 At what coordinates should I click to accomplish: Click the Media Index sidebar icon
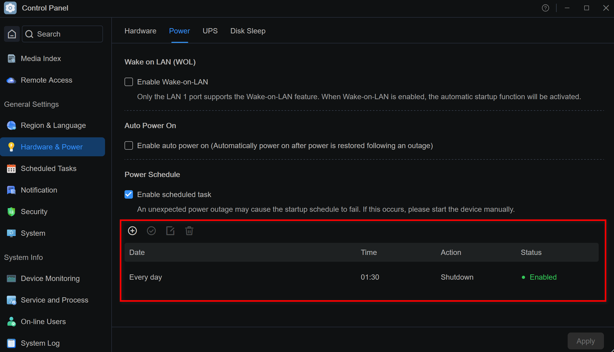(12, 59)
